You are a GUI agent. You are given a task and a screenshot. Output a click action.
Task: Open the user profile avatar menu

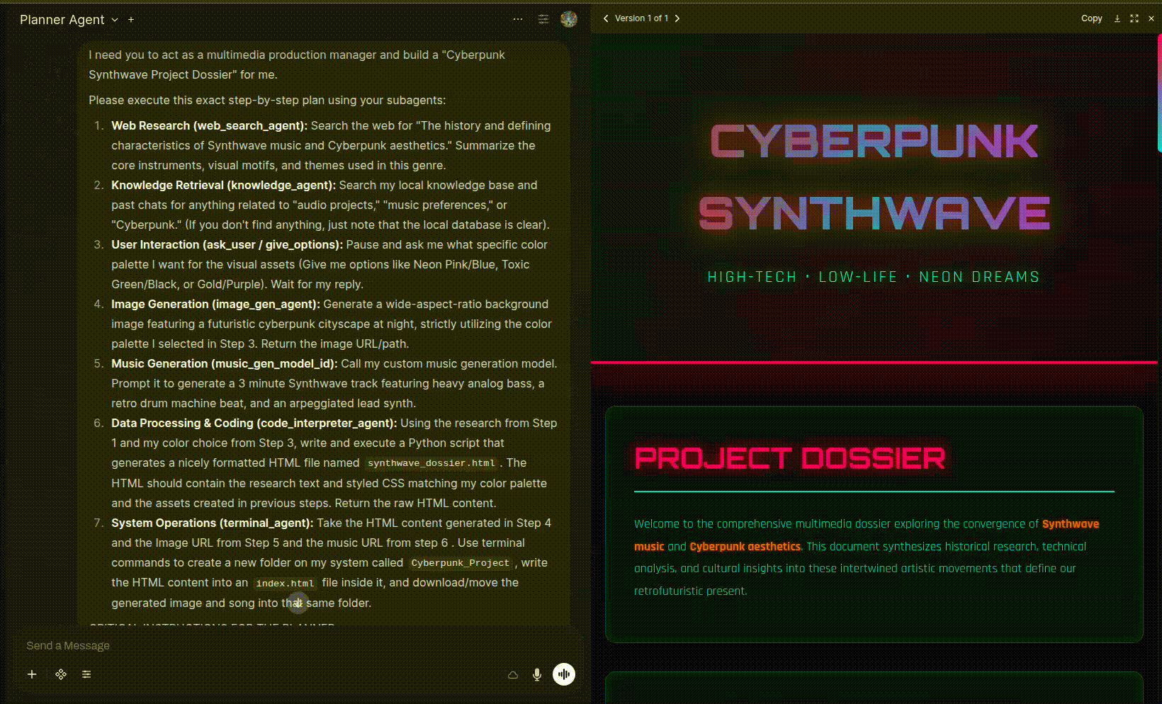point(568,19)
